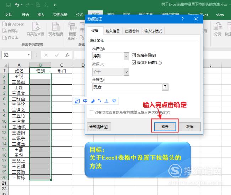This screenshot has width=231, height=195.
Task: Click the formula bar confirm checkmark icon
Action: click(x=57, y=55)
